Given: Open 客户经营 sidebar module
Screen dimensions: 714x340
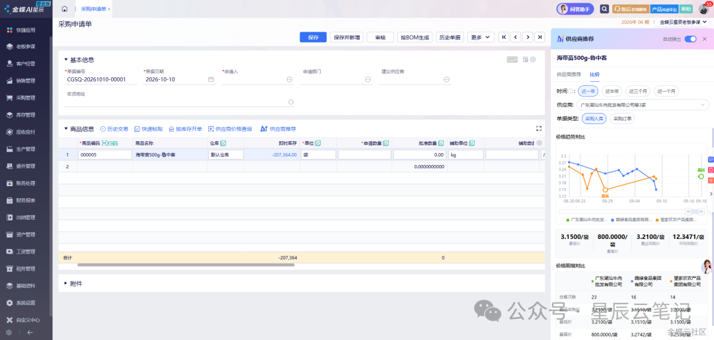Looking at the screenshot, I should click(x=26, y=63).
